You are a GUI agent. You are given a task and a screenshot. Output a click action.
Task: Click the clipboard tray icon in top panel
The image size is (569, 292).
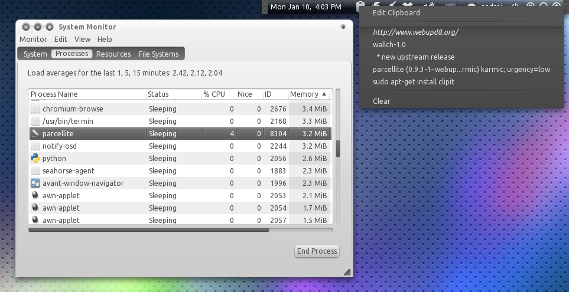[x=360, y=6]
